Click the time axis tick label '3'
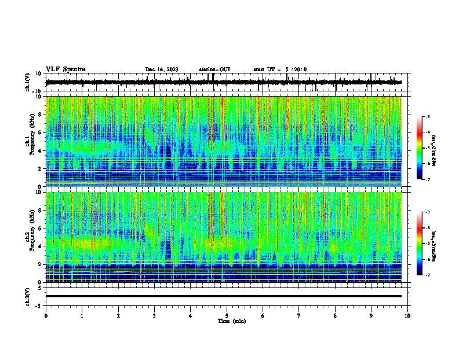The width and height of the screenshot is (459, 354). [154, 316]
